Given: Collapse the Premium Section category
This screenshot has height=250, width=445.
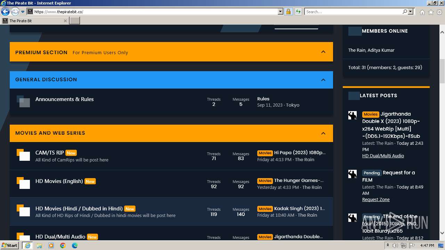Looking at the screenshot, I should pos(323,52).
